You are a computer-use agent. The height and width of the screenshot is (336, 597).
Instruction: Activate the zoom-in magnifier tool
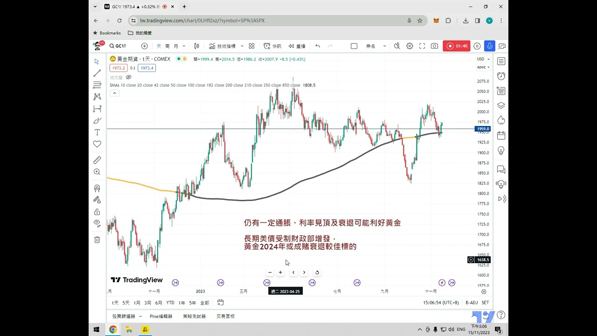point(97,172)
